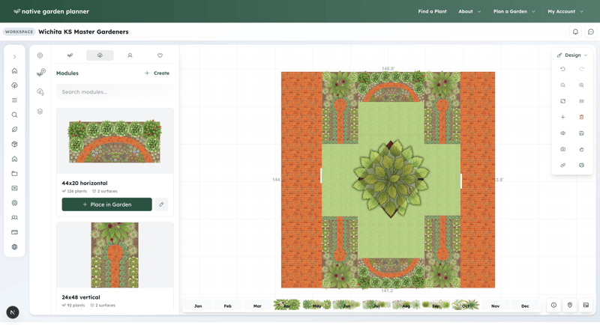Click Create to add new module

[x=157, y=73]
